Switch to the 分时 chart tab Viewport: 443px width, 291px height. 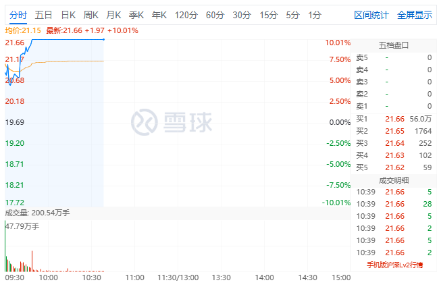(18, 15)
